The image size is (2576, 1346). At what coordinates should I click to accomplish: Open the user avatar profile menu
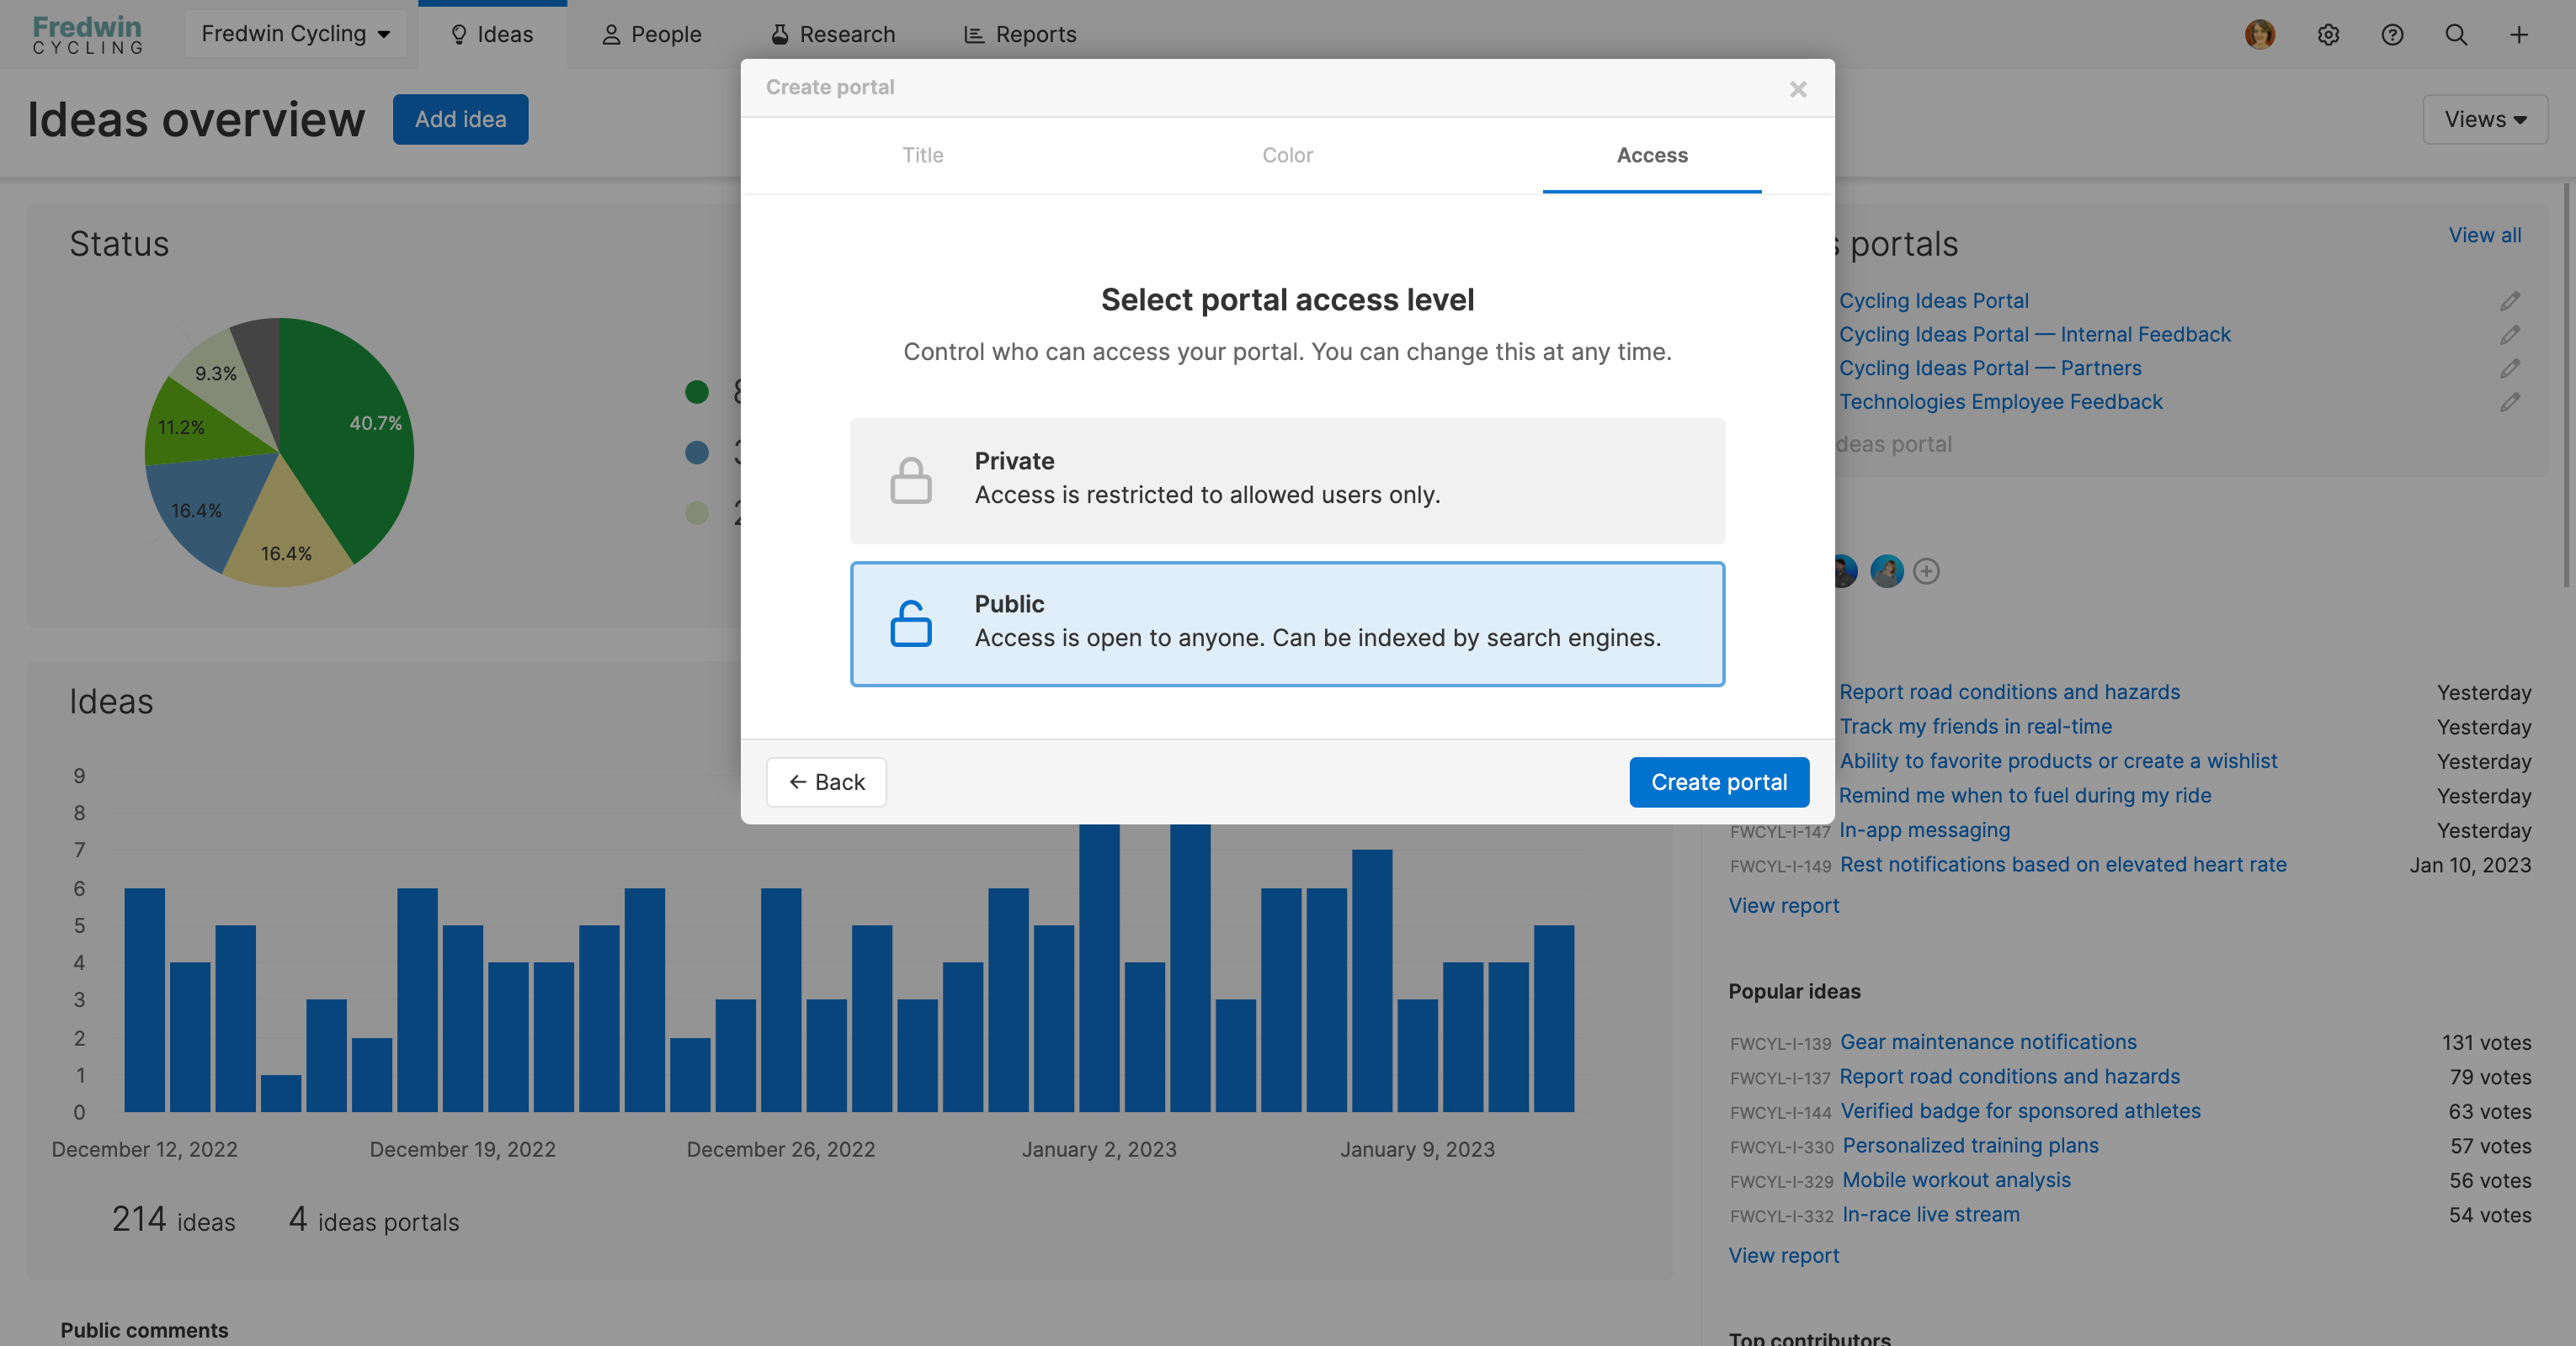click(2259, 35)
